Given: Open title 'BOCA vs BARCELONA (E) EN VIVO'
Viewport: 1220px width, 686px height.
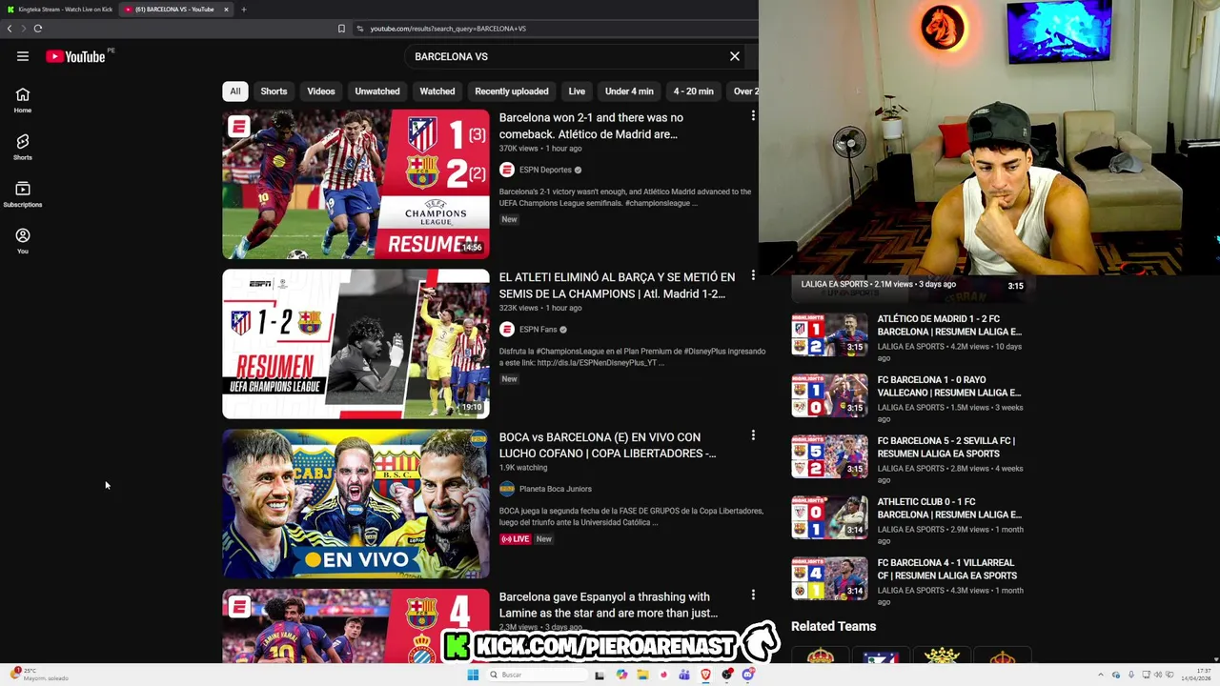Looking at the screenshot, I should click(x=607, y=445).
